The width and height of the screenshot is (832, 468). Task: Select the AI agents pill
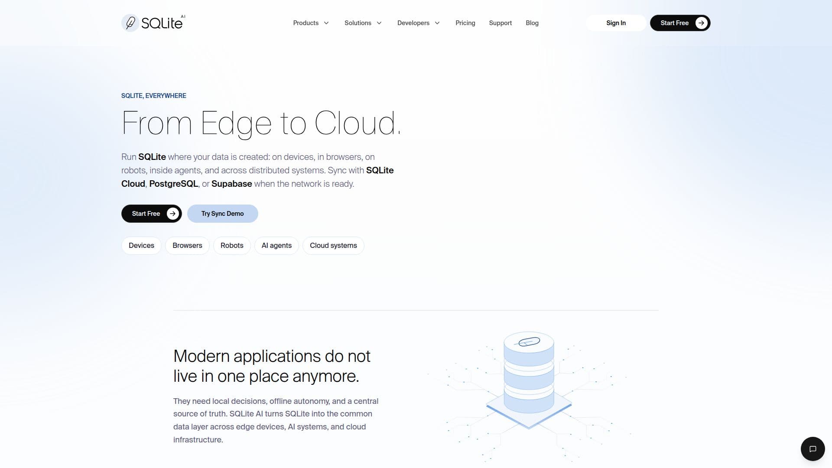point(276,246)
